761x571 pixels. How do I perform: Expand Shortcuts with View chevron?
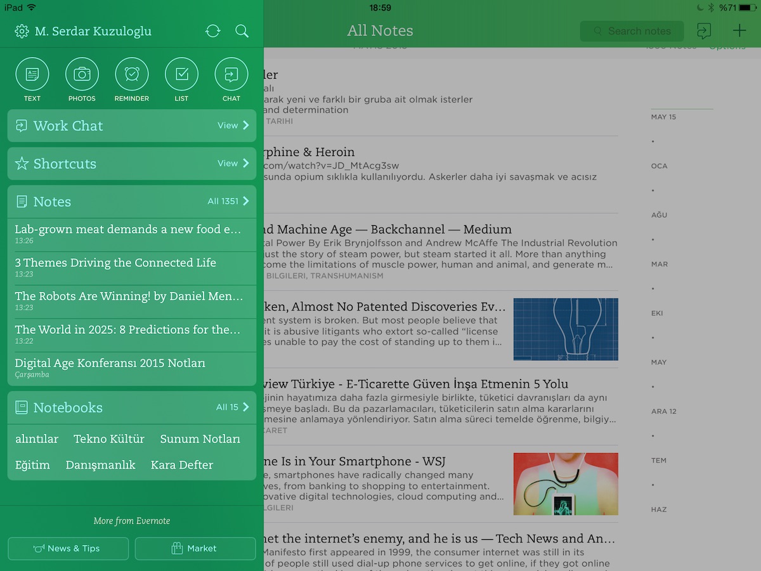point(233,164)
